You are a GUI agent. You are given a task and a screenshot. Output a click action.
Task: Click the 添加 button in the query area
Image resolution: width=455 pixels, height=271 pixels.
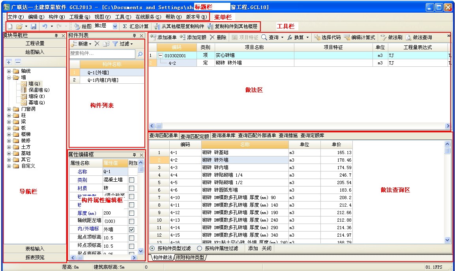point(253,248)
